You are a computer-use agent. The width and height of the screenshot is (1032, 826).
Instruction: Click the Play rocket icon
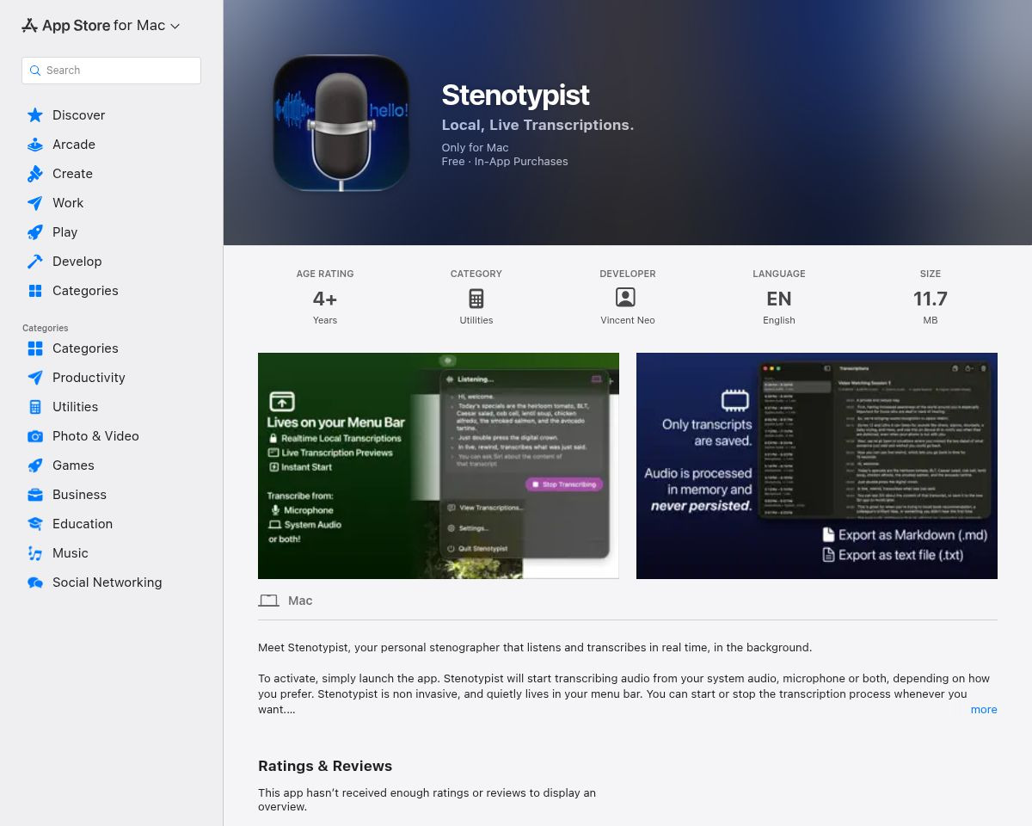point(35,232)
